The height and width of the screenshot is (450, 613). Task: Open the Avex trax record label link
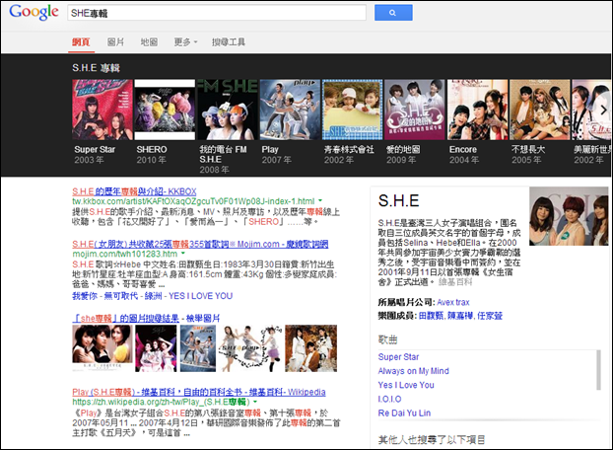[x=453, y=302]
